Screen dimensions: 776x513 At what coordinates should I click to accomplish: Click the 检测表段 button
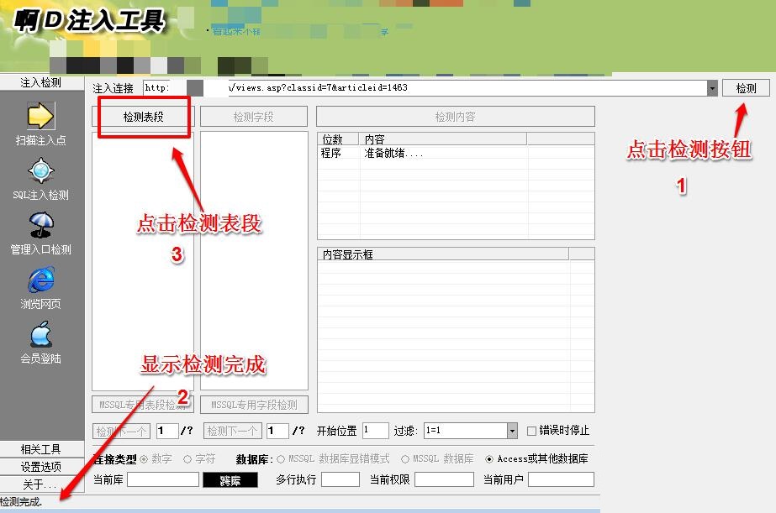pyautogui.click(x=143, y=117)
